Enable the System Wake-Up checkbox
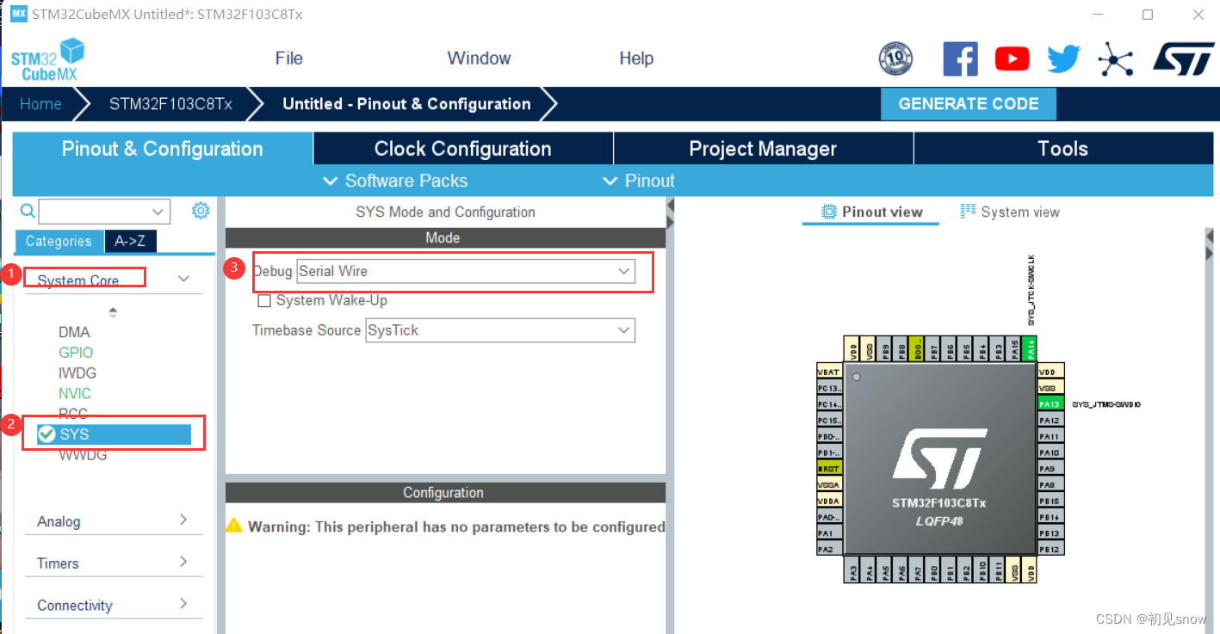1220x634 pixels. point(265,301)
